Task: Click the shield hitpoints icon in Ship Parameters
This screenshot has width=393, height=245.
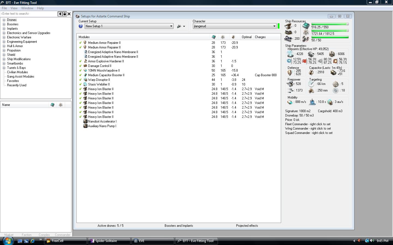Action: (290, 54)
